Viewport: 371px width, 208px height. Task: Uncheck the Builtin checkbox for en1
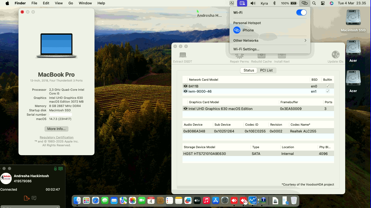click(x=328, y=91)
